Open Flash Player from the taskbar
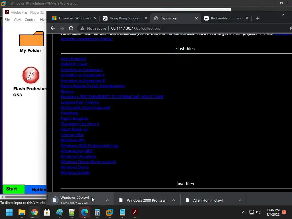292x219 pixels. pos(135,212)
